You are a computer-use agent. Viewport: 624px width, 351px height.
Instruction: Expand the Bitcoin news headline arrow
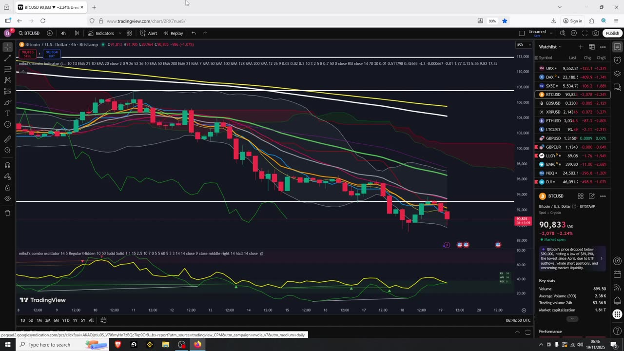(601, 258)
